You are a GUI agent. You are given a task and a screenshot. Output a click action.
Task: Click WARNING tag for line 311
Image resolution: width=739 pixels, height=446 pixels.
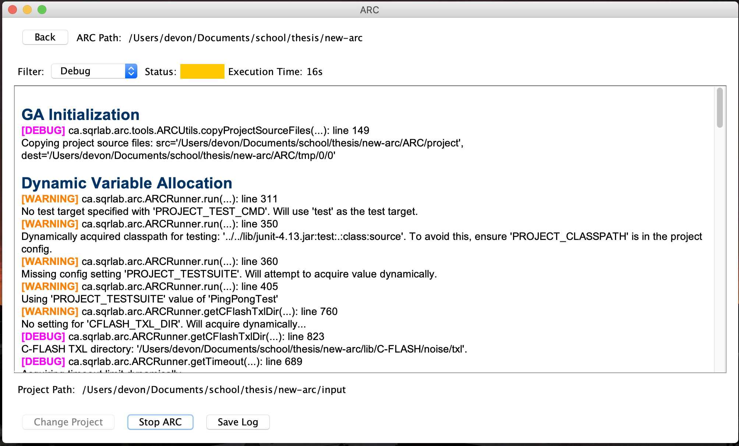[x=50, y=199]
